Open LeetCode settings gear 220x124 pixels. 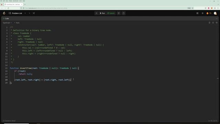(202, 13)
